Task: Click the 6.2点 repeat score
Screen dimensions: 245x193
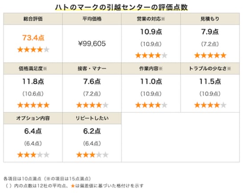Action: [x=92, y=131]
